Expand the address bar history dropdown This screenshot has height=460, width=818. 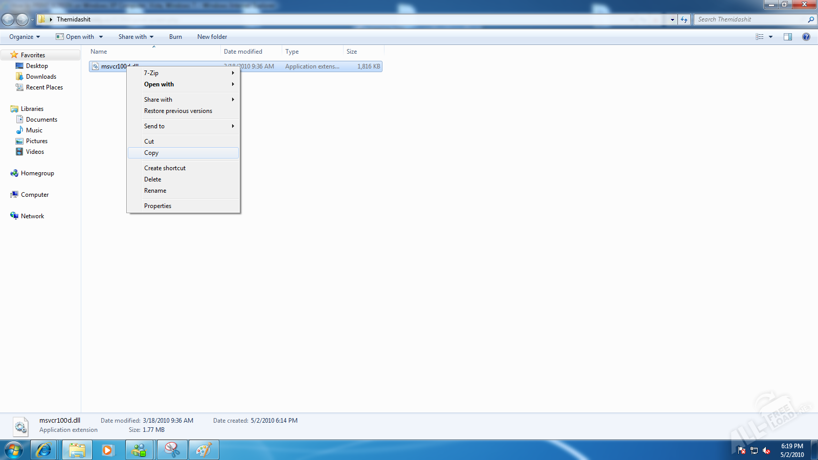(x=672, y=19)
